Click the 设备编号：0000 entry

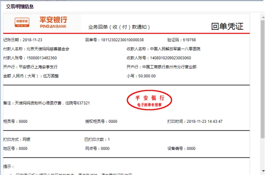(x=181, y=149)
